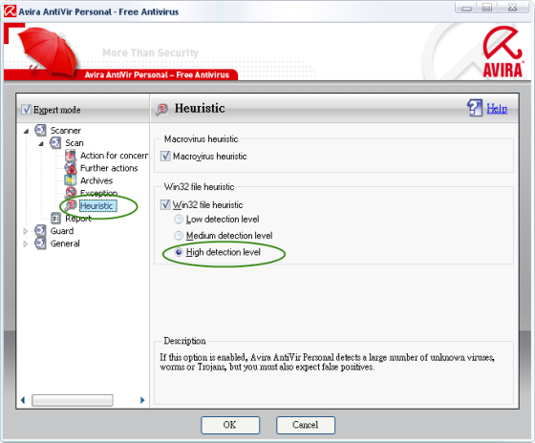
Task: Click the Help question-mark icon
Action: coord(475,108)
